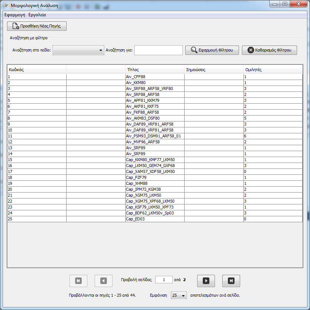
Task: Select Cap_LKM50_GEM74_GXF68 row
Action: pos(155,166)
